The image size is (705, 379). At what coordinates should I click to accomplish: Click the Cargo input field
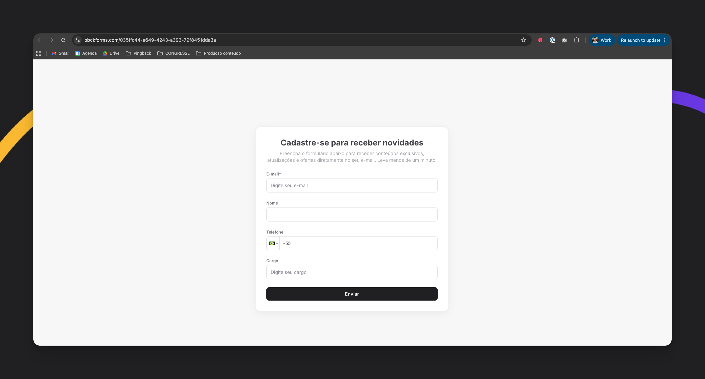pyautogui.click(x=352, y=272)
